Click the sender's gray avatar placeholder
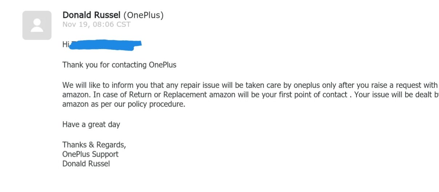This screenshot has width=439, height=192. click(x=37, y=25)
